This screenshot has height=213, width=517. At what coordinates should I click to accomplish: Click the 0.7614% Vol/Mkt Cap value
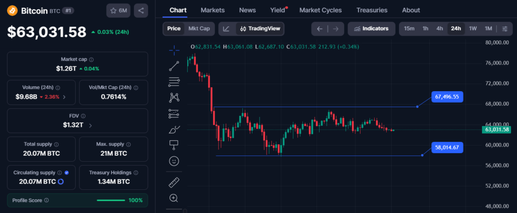pyautogui.click(x=114, y=97)
